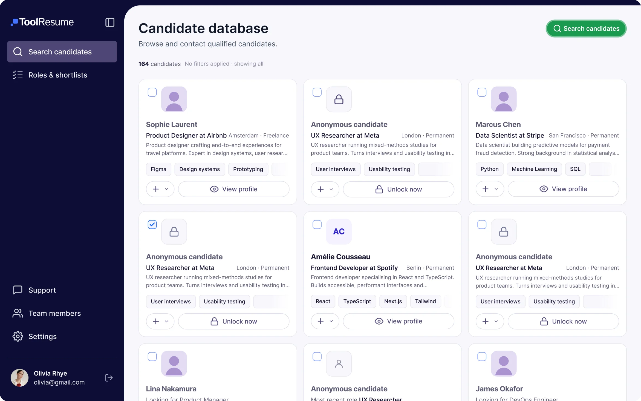The width and height of the screenshot is (641, 401).
Task: Click the Python skill tag
Action: pyautogui.click(x=489, y=169)
